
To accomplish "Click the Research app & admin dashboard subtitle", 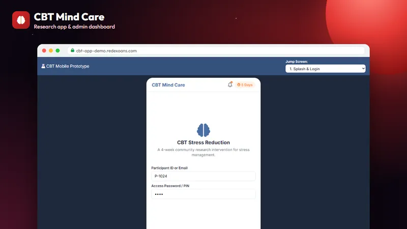I will click(x=74, y=27).
